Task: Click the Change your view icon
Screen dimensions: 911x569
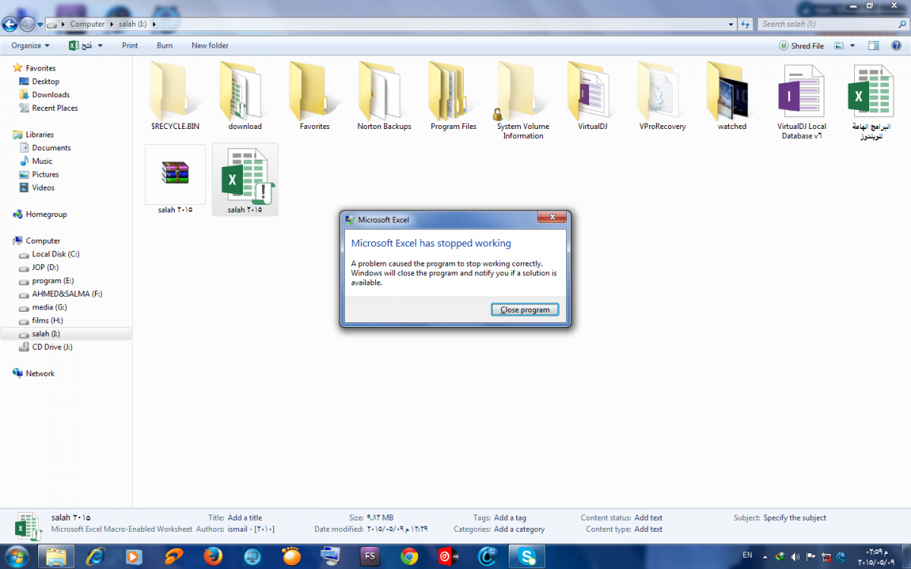Action: 839,46
